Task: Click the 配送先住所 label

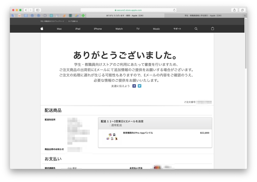Action: pyautogui.click(x=50, y=119)
